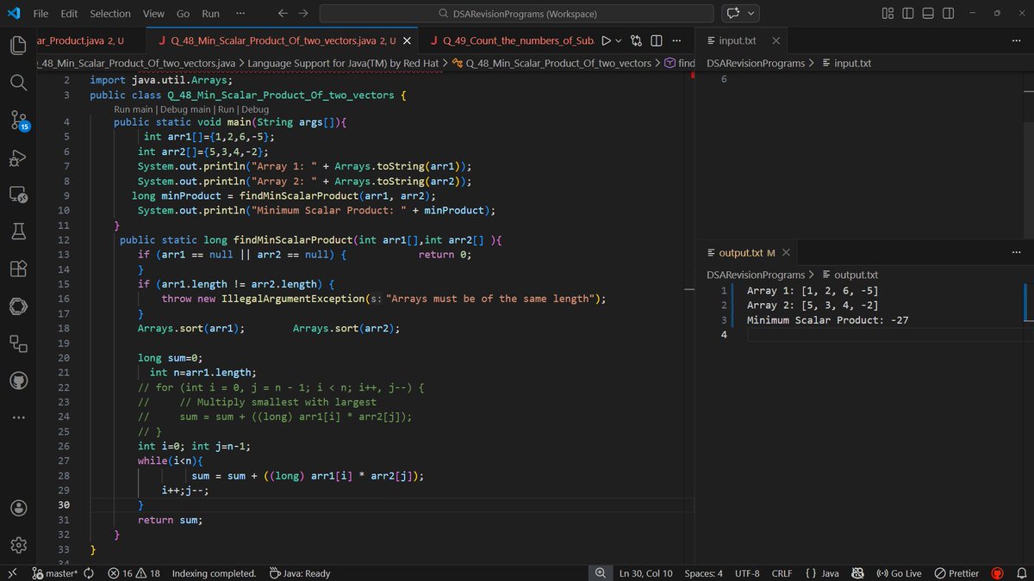Open errors and warnings 16 18 indicator
This screenshot has width=1034, height=581.
pyautogui.click(x=134, y=573)
